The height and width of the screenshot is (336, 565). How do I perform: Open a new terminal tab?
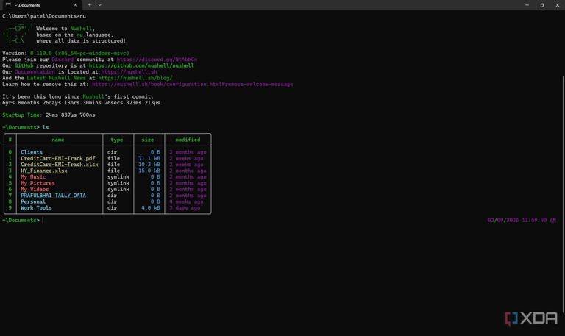[x=90, y=5]
